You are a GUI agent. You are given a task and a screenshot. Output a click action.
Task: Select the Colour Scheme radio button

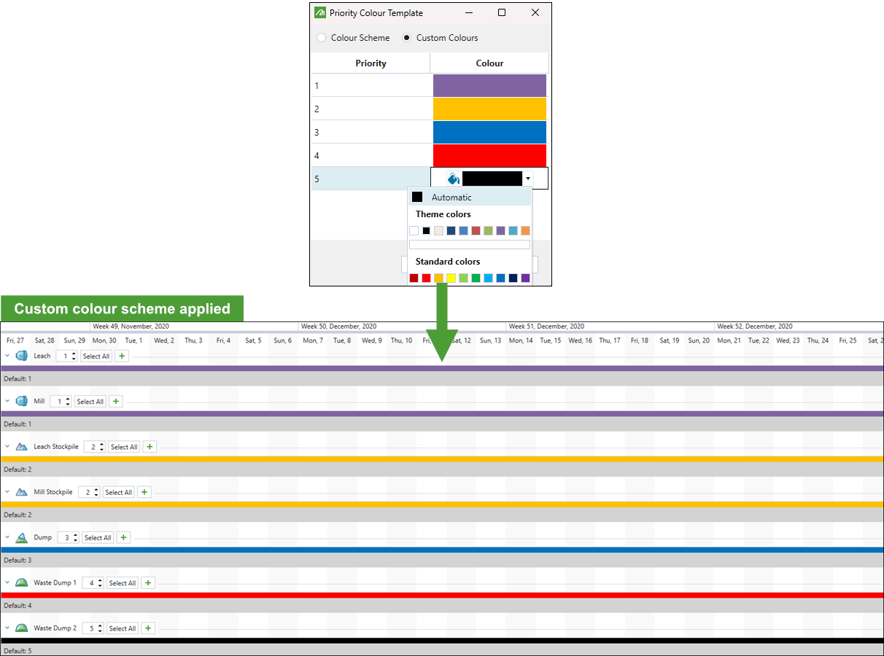[322, 38]
